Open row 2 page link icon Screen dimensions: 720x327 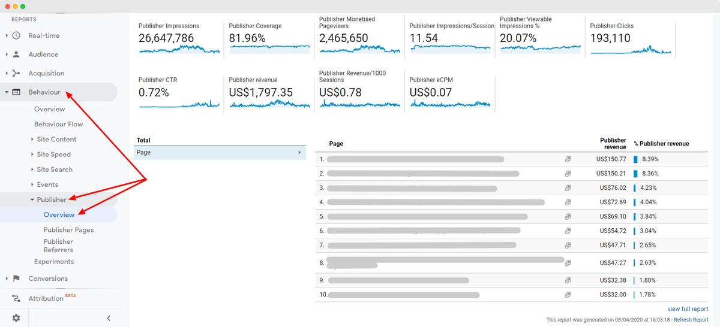568,174
